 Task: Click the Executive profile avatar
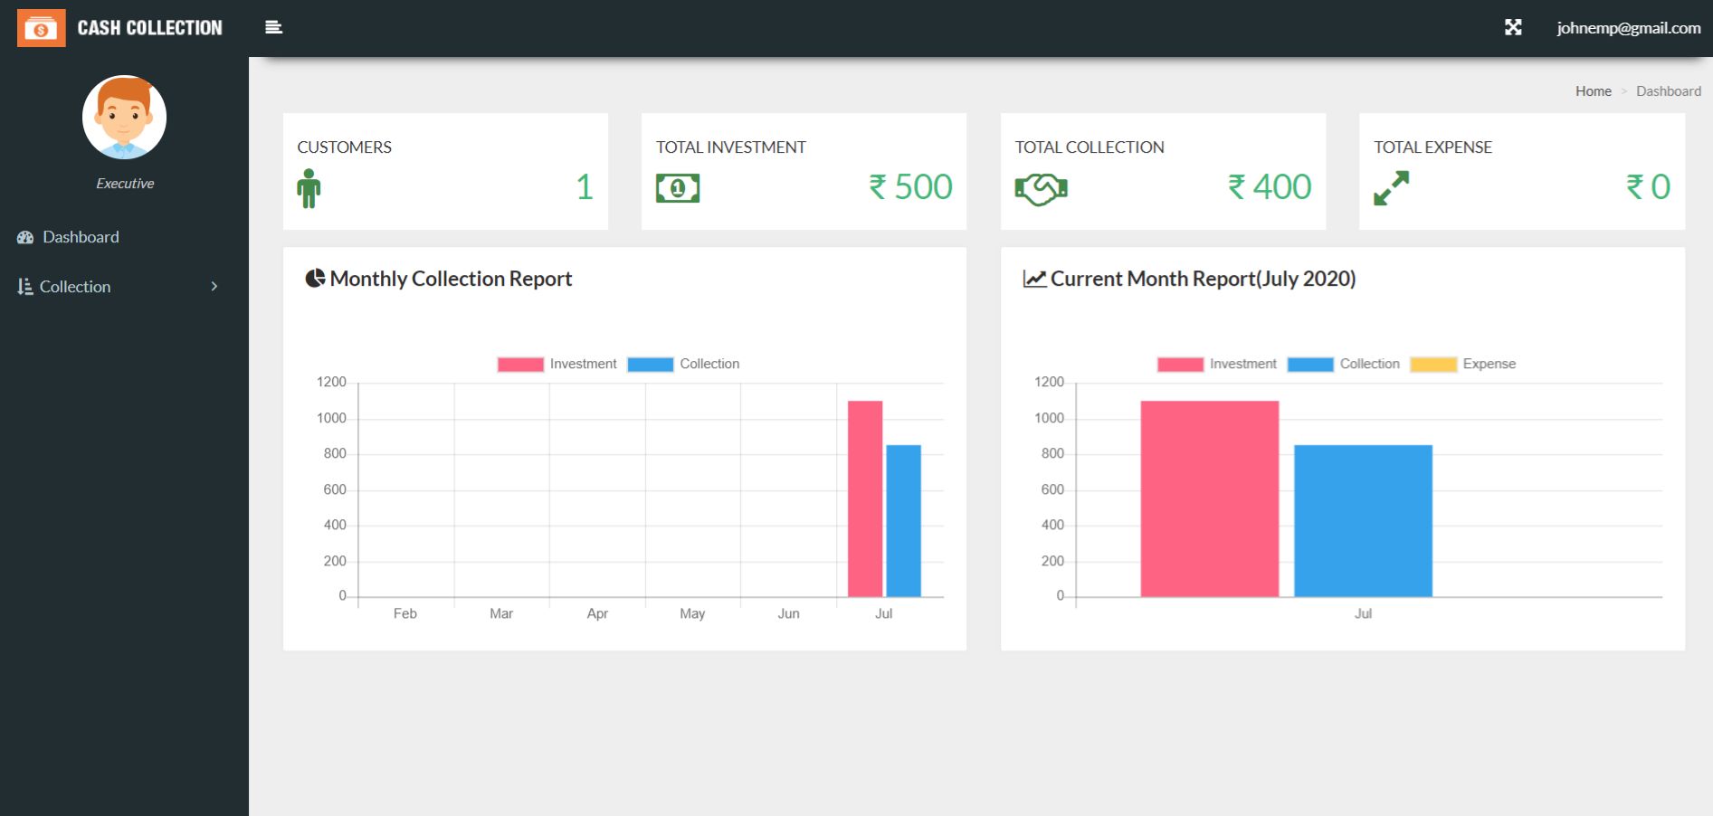click(x=124, y=118)
